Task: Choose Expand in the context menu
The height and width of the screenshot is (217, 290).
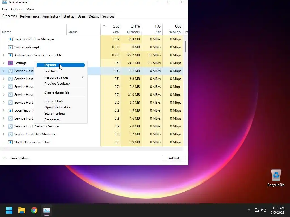Action: [x=61, y=65]
